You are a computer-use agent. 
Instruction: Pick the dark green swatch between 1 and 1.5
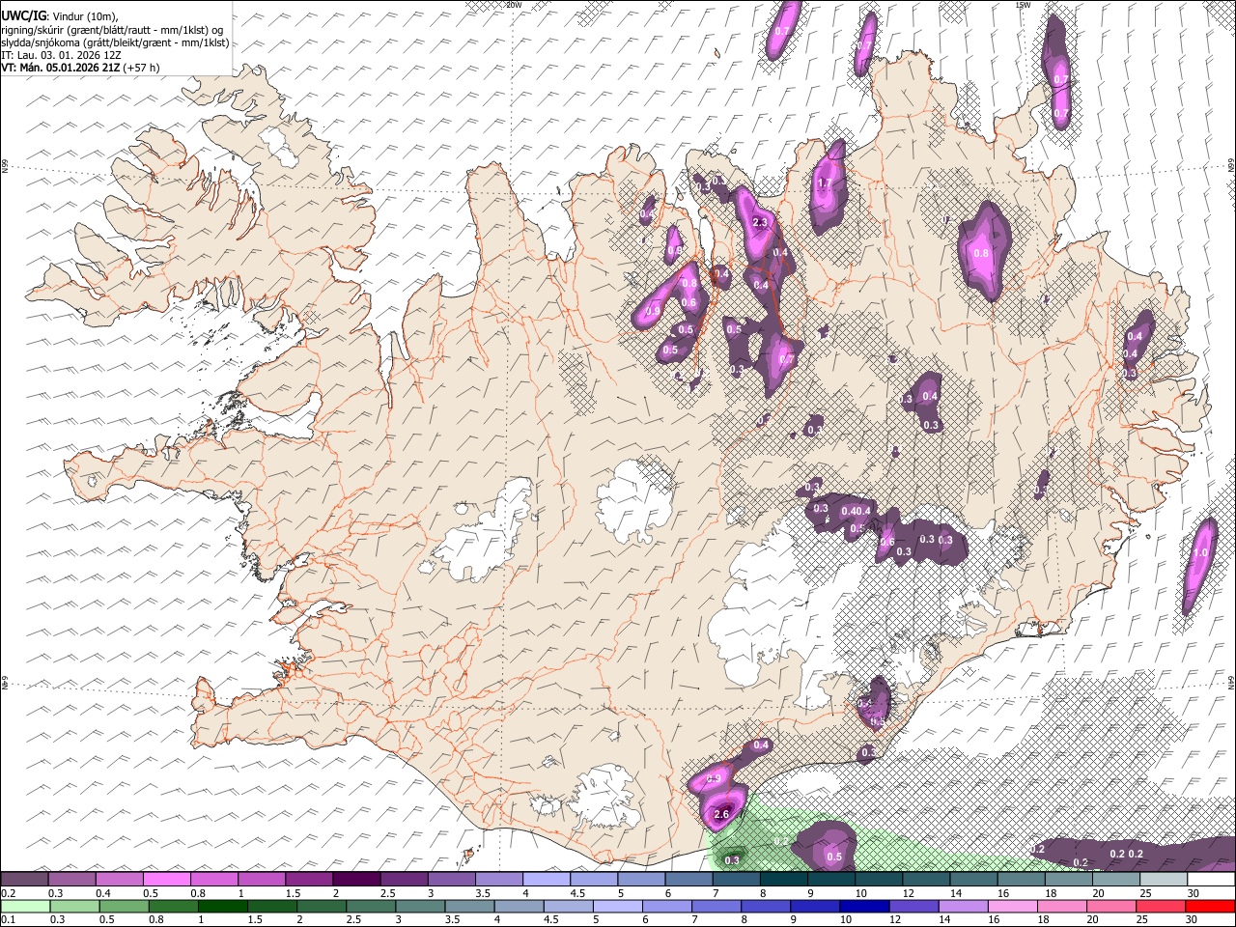(222, 907)
